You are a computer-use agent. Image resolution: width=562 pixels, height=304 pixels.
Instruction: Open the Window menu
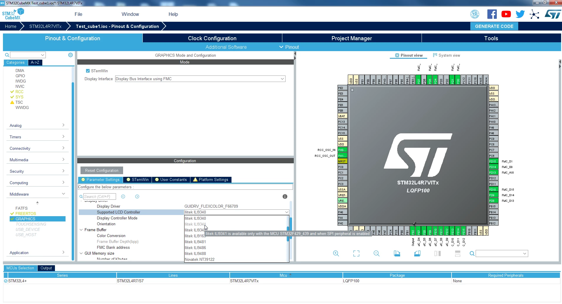[x=130, y=14]
